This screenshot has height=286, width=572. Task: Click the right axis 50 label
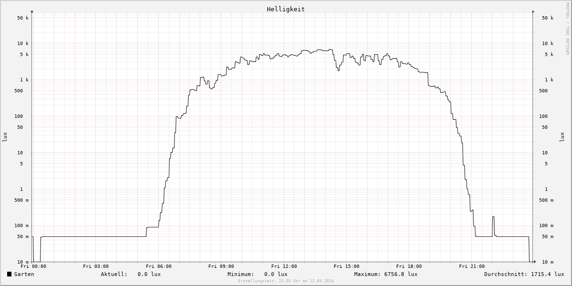tap(545, 127)
